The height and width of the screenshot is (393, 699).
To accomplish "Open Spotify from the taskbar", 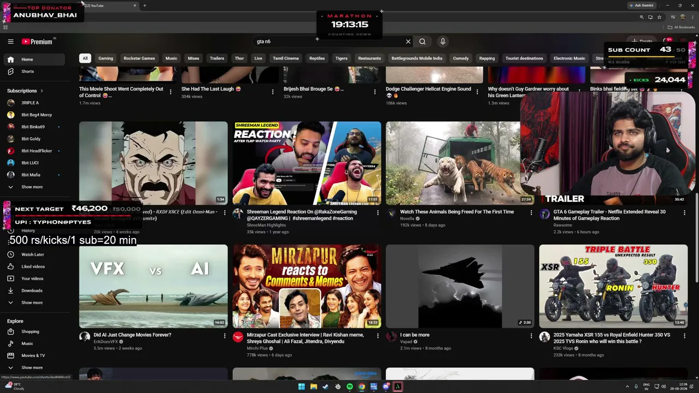I will tap(349, 386).
